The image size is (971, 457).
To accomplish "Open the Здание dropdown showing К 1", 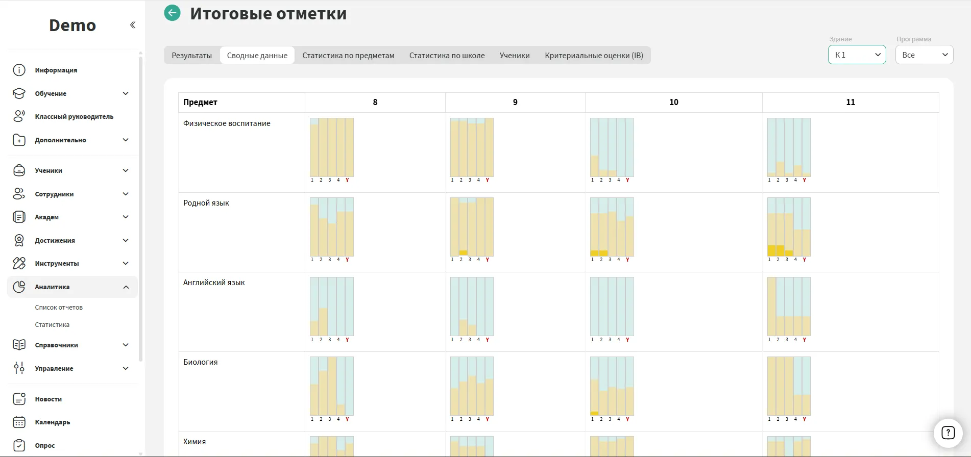I will pos(857,55).
